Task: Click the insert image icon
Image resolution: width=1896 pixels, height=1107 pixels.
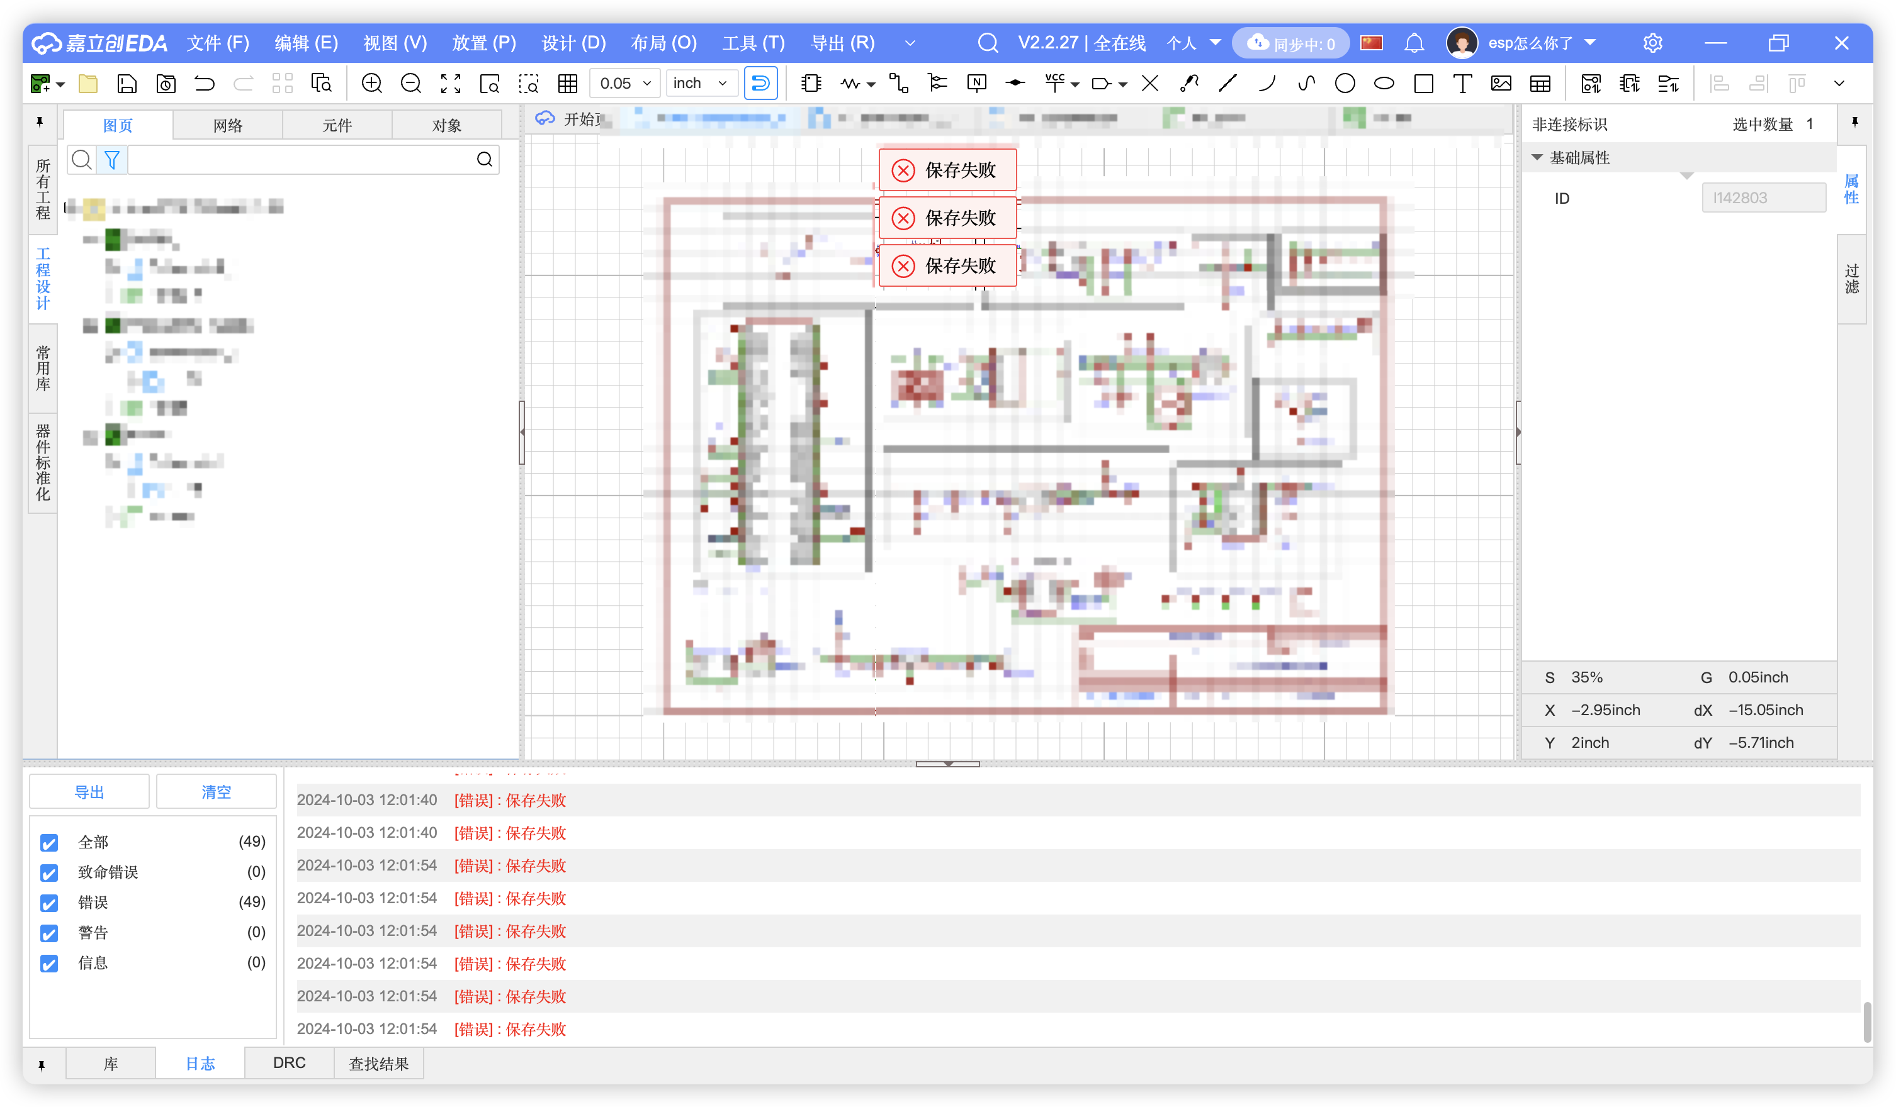Action: coord(1501,84)
